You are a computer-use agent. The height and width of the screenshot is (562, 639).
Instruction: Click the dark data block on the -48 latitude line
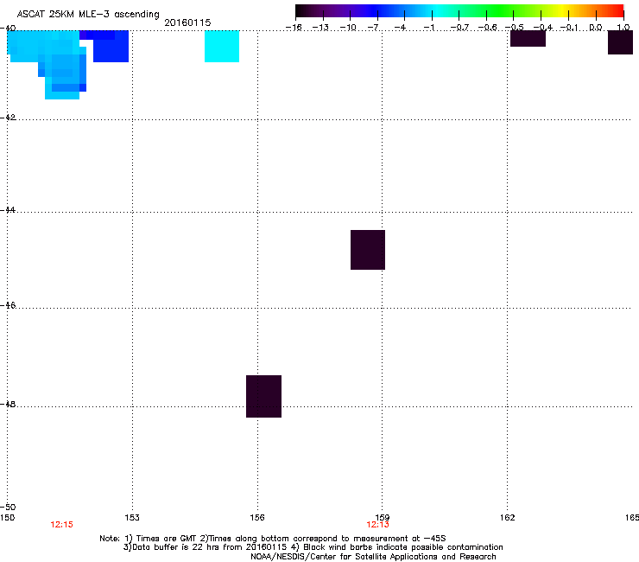point(263,396)
